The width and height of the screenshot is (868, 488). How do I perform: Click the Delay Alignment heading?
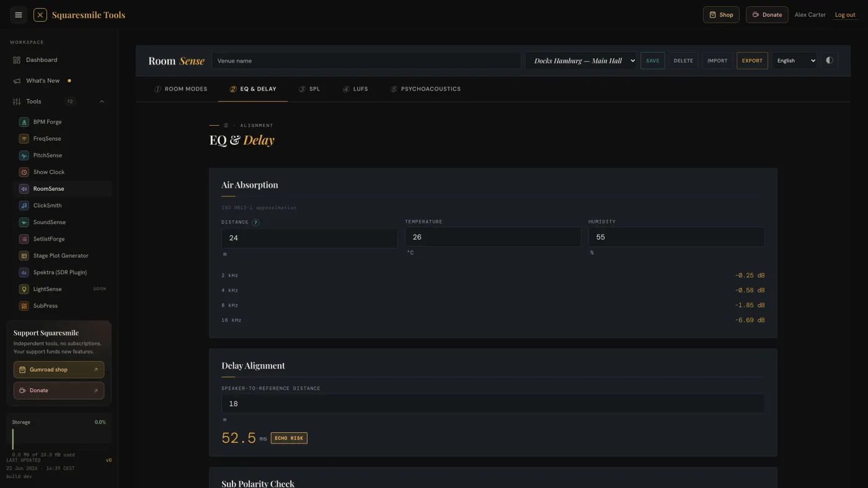click(253, 365)
